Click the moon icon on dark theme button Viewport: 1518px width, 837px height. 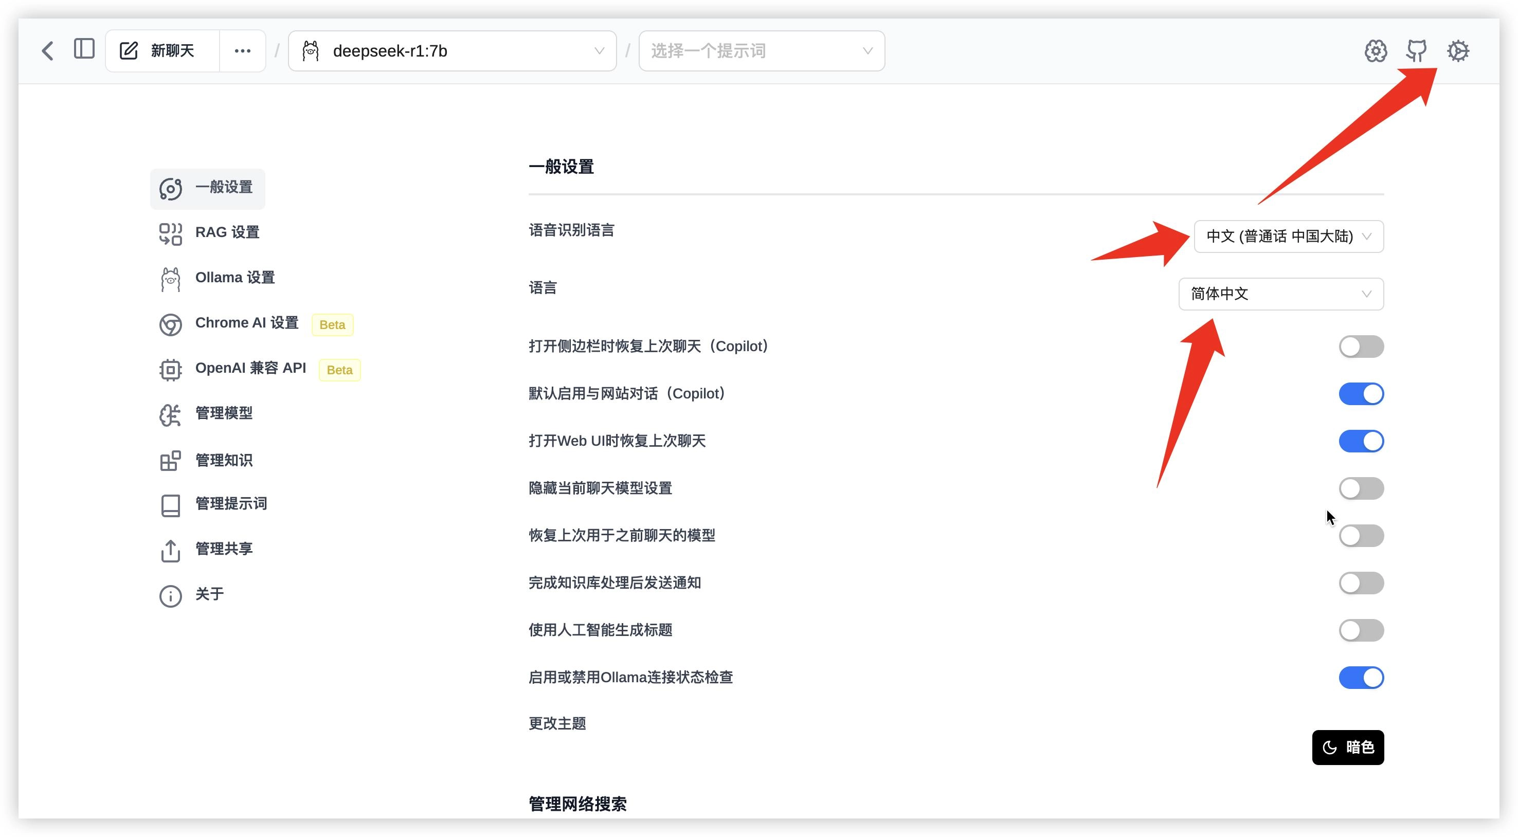1330,748
